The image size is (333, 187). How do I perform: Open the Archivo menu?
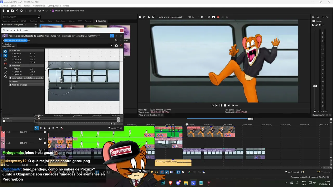click(x=5, y=5)
